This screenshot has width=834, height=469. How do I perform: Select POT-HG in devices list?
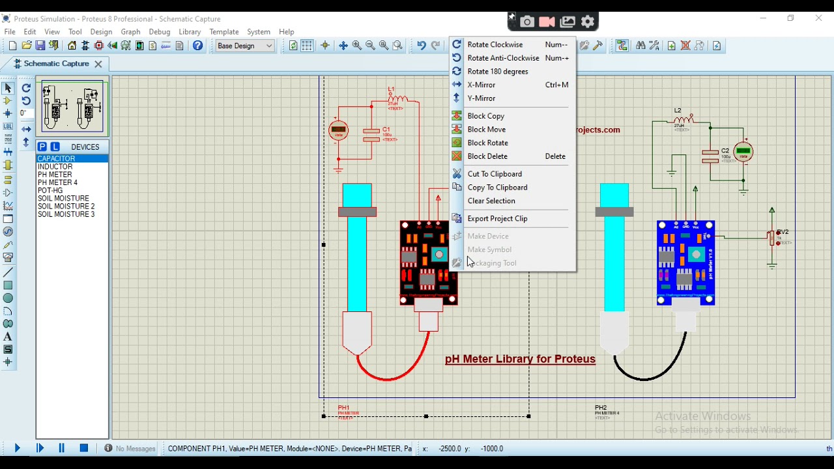point(72,191)
